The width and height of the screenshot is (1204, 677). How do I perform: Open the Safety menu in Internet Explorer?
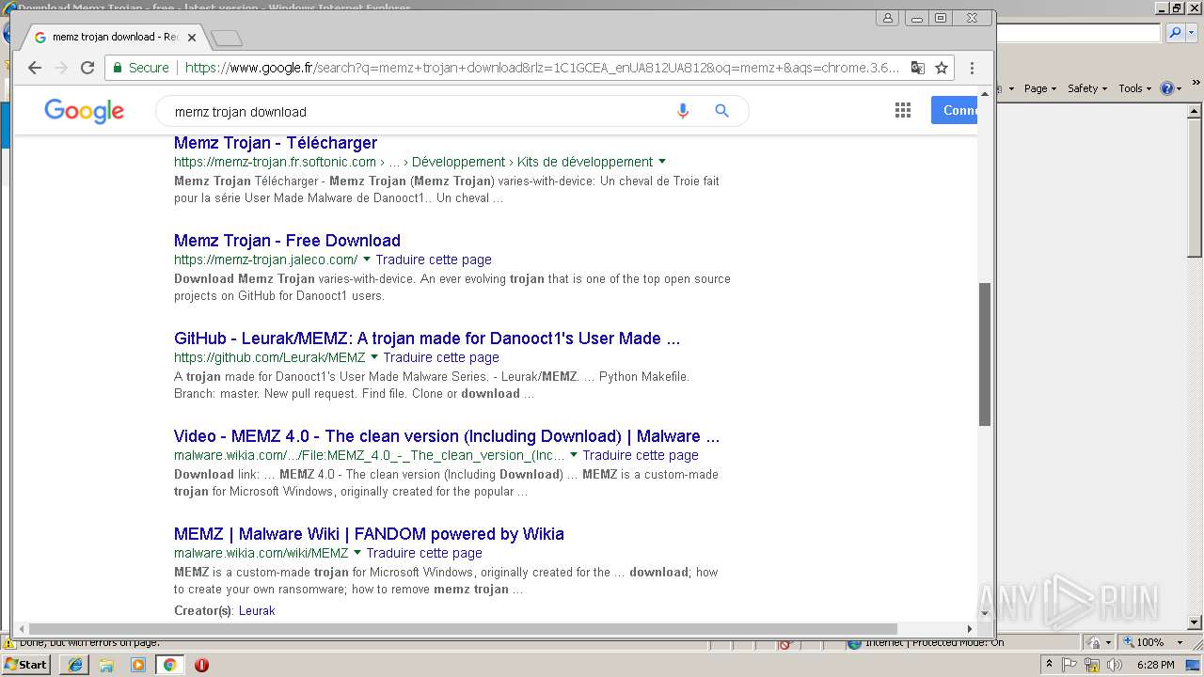pyautogui.click(x=1087, y=88)
